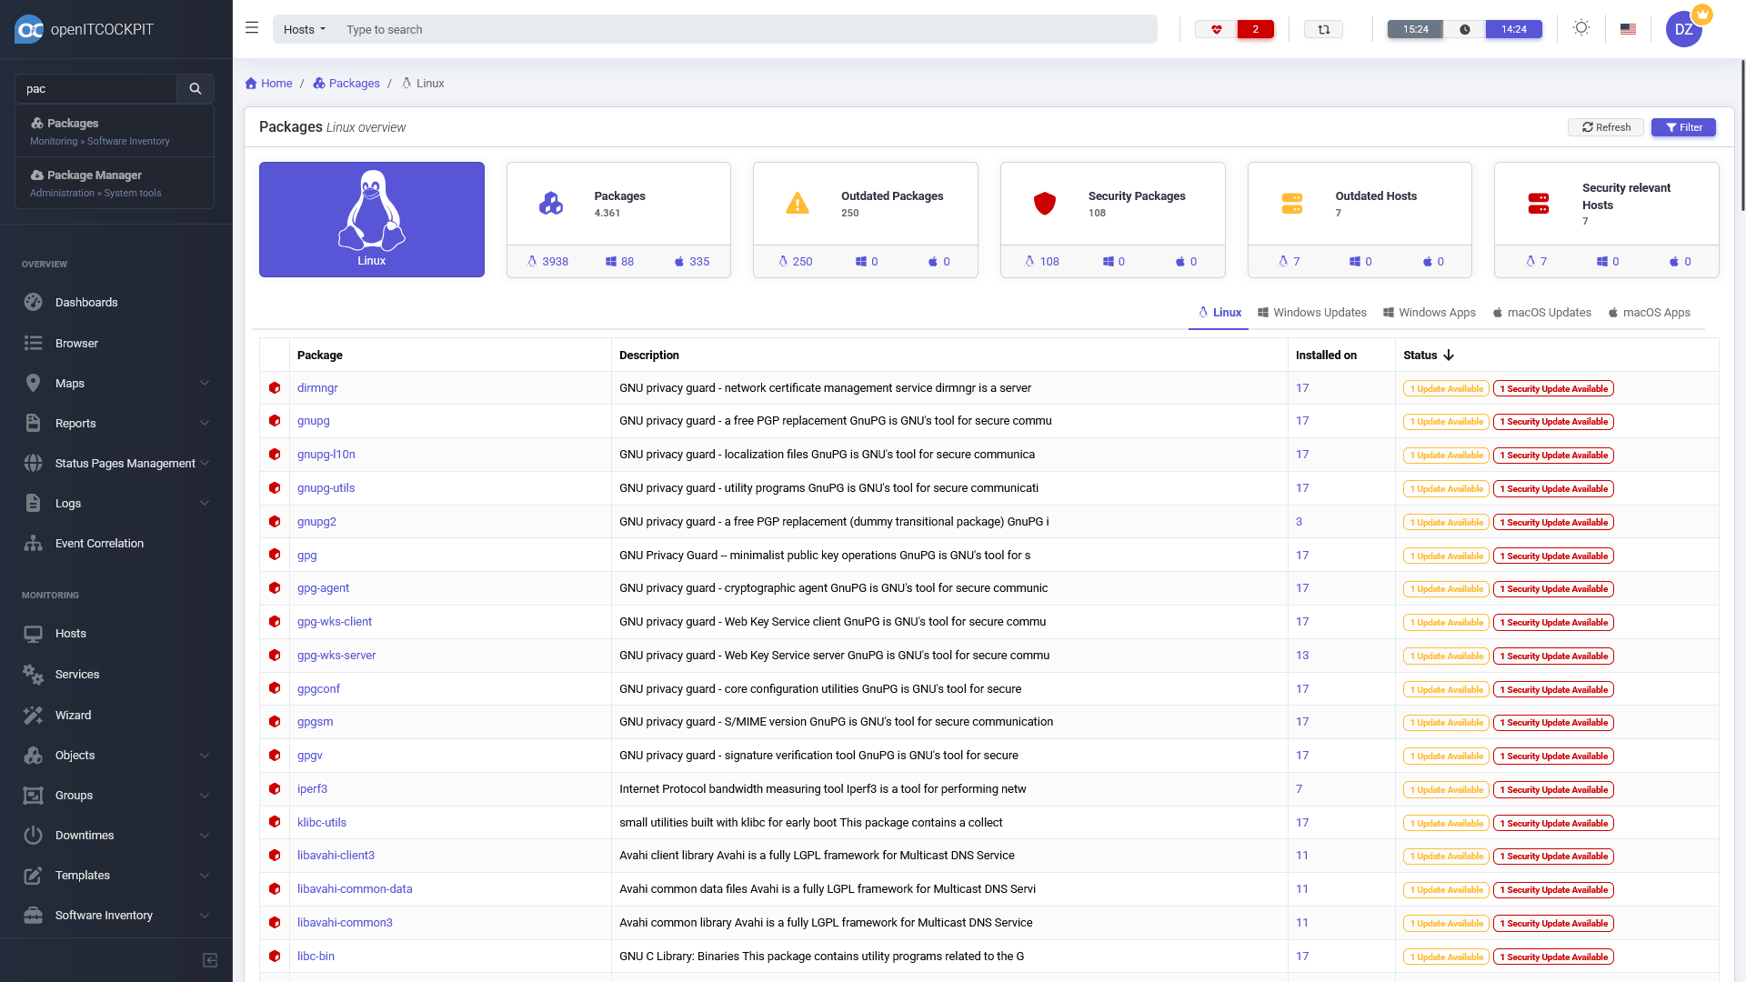The height and width of the screenshot is (982, 1746).
Task: Switch to the macOS Apps tab
Action: (x=1649, y=312)
